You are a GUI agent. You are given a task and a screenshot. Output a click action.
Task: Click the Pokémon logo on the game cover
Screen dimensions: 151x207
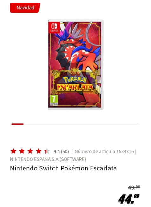(75, 80)
